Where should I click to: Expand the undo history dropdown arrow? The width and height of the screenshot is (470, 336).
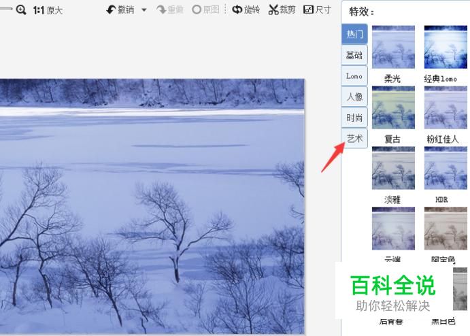(144, 10)
